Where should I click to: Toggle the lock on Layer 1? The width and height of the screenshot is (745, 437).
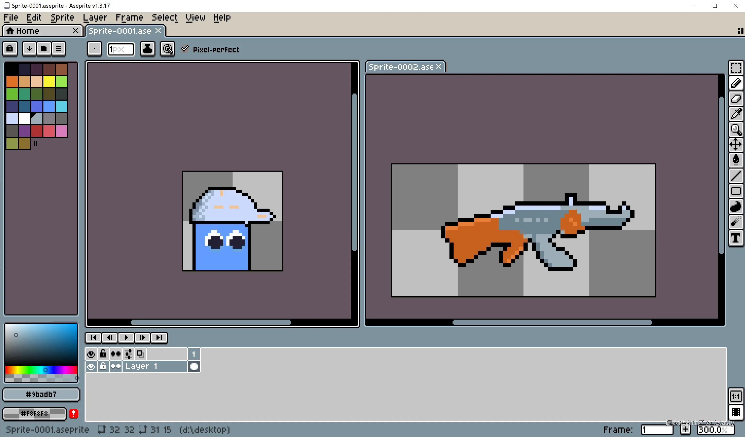(x=103, y=366)
